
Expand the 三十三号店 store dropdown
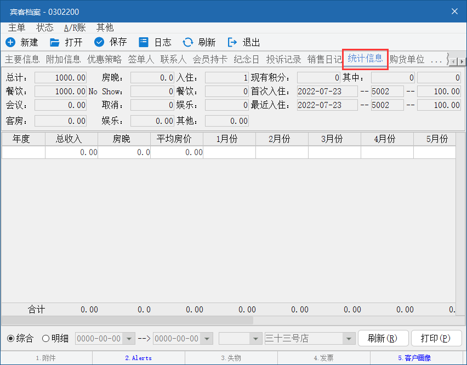tap(349, 339)
